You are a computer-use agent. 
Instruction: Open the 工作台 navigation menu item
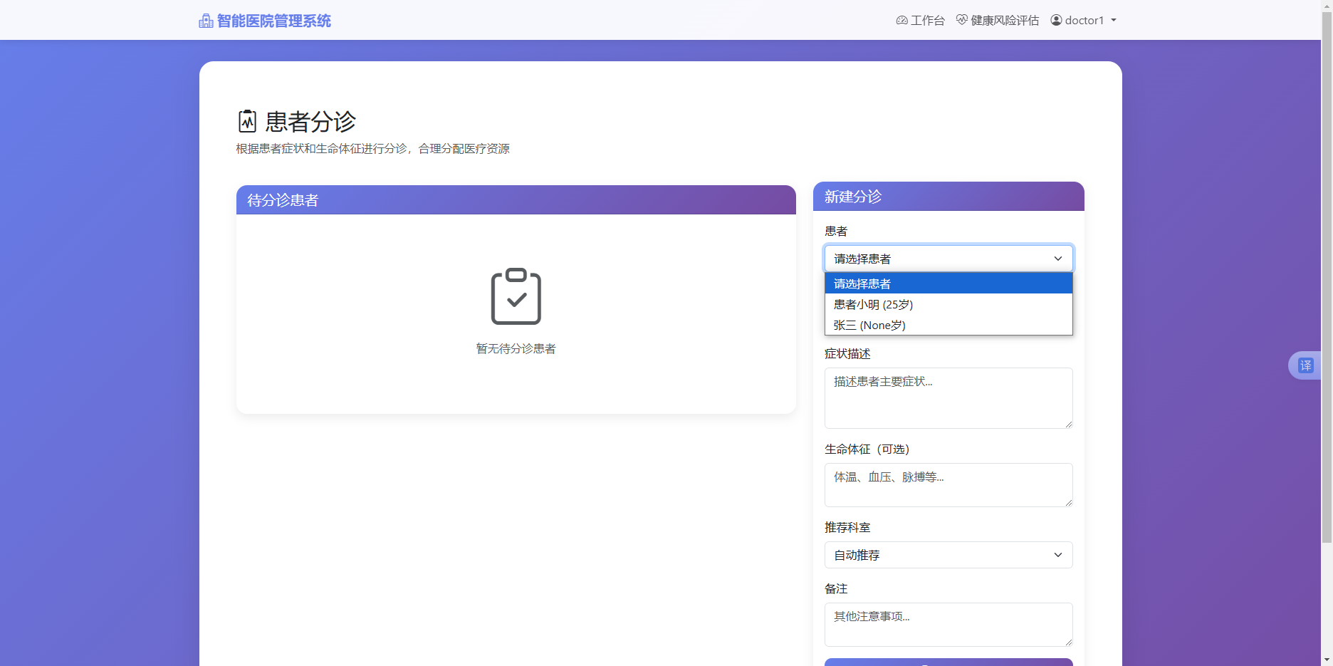pyautogui.click(x=926, y=20)
